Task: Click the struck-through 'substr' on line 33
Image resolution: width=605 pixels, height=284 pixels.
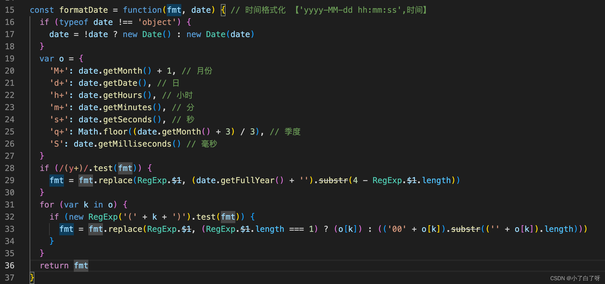Action: 466,229
